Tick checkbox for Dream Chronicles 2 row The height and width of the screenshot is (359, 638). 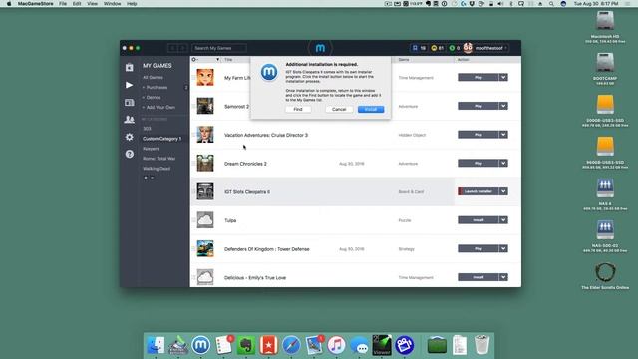coord(193,164)
